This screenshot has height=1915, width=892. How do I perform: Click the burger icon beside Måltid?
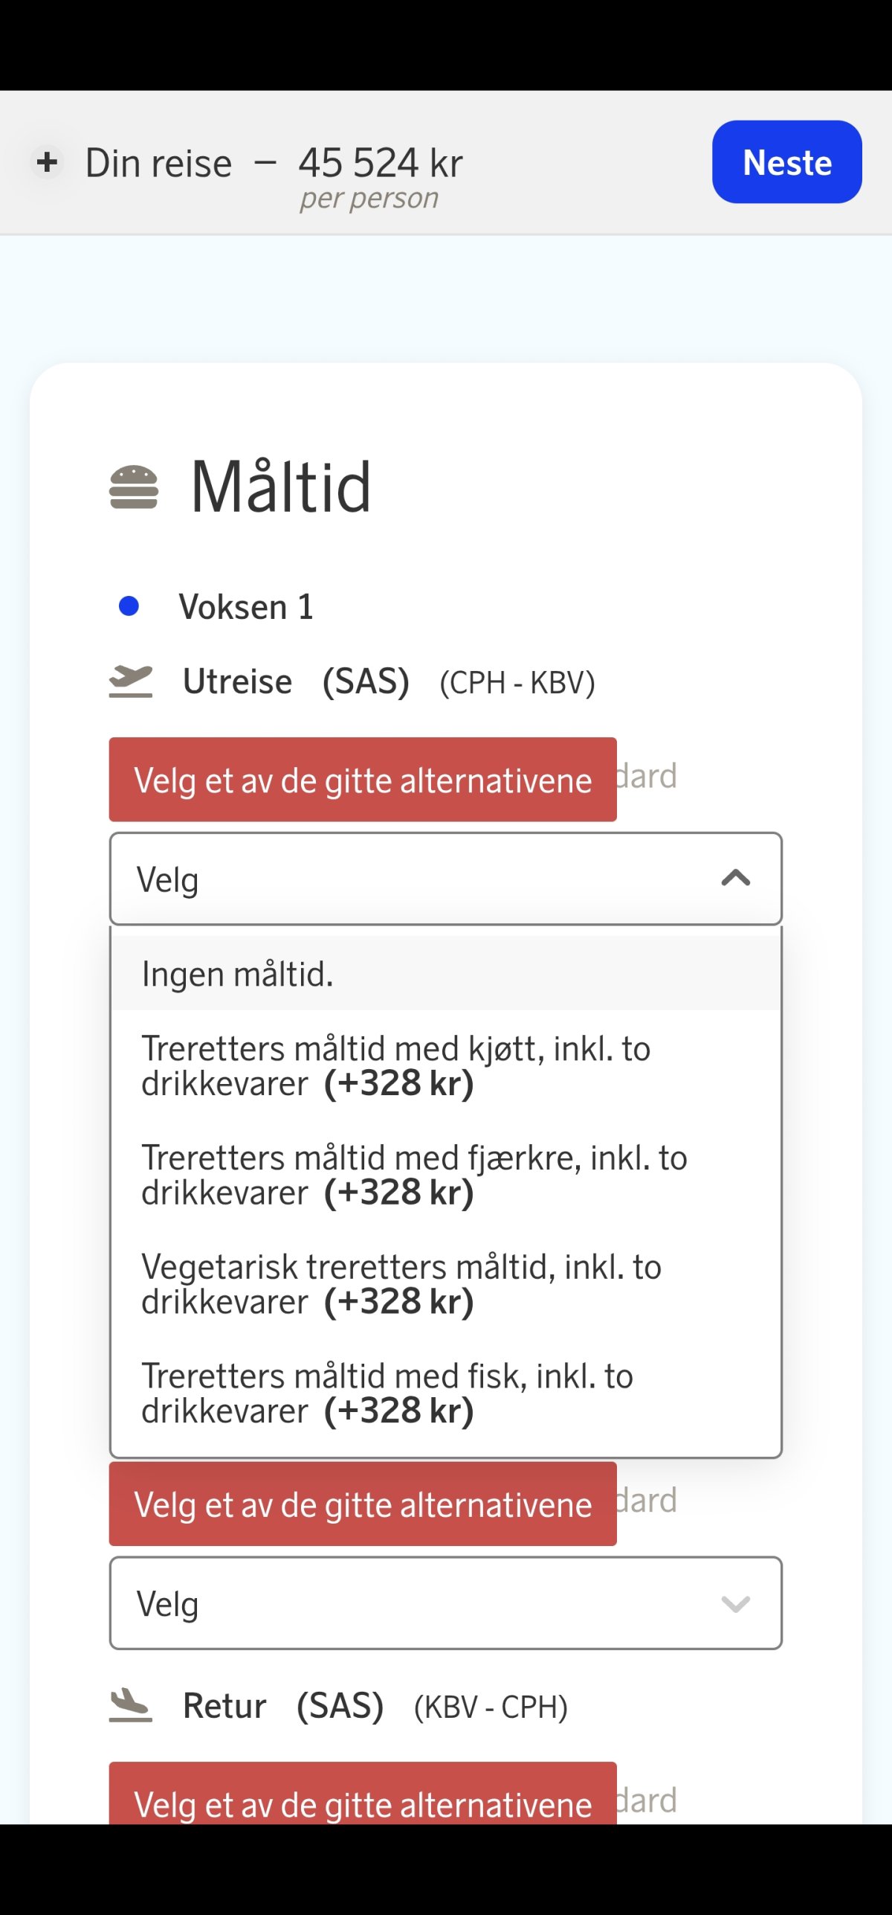point(134,487)
